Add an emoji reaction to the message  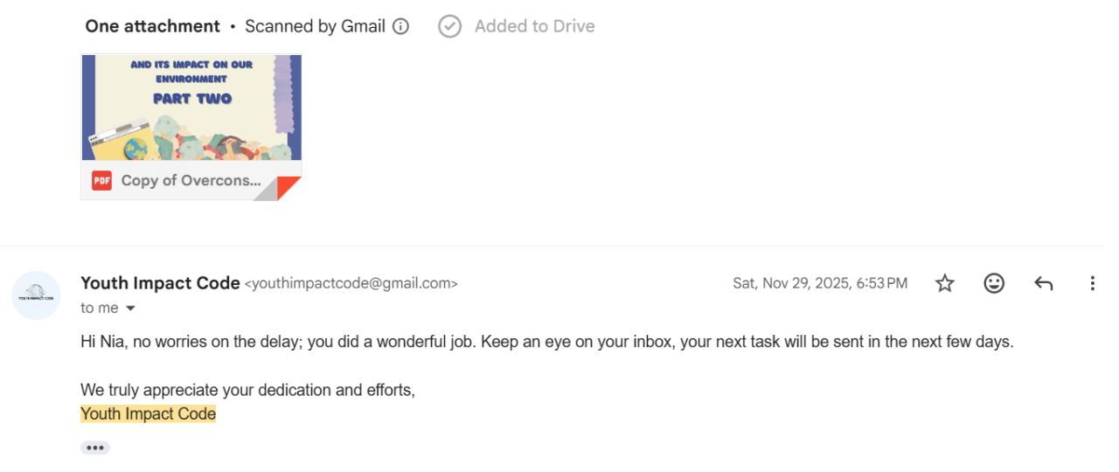click(994, 283)
